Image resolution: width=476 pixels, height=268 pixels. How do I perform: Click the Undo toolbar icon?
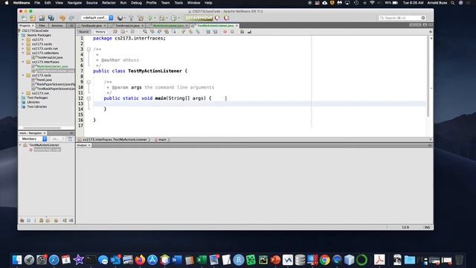62,18
